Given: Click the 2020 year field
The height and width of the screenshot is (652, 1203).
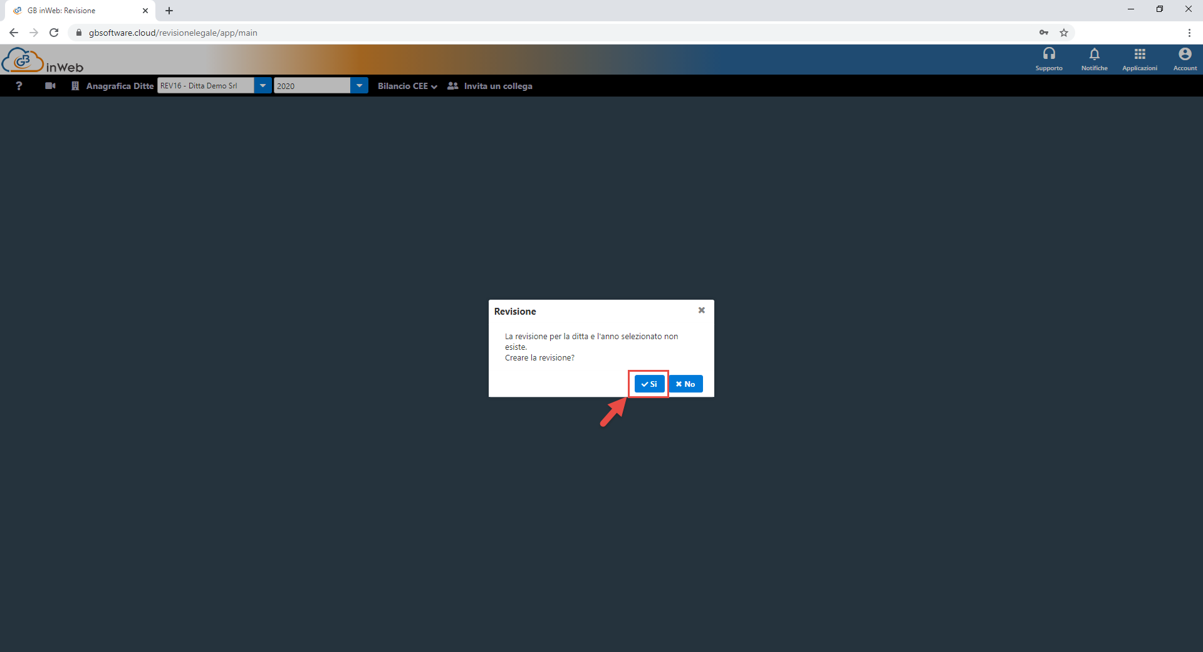Looking at the screenshot, I should coord(312,86).
